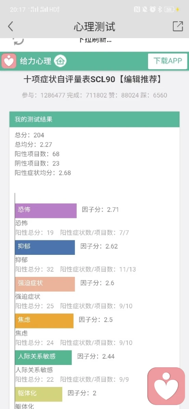The width and height of the screenshot is (189, 409).
Task: Tap the alarm clock status icon
Action: pos(152,10)
